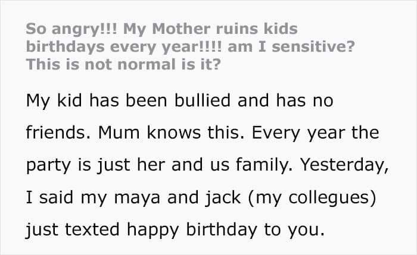
Task: Click the words "ruins kids" in the heading
Action: (257, 29)
